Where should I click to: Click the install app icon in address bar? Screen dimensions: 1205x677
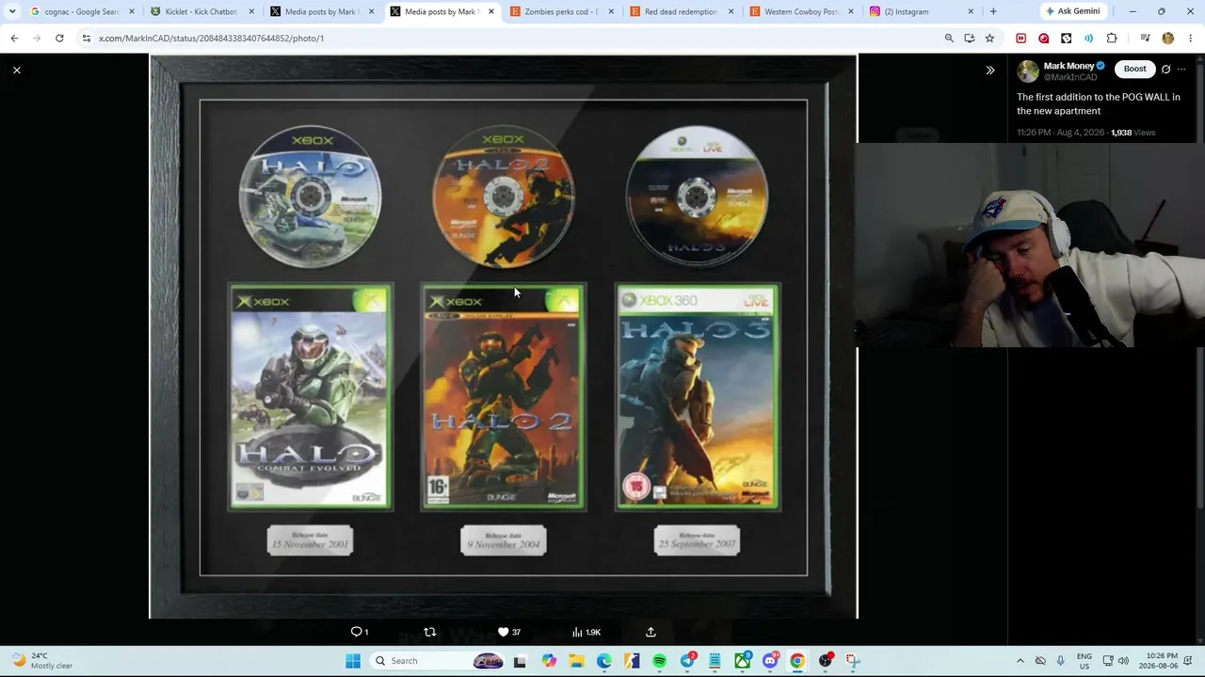tap(969, 38)
